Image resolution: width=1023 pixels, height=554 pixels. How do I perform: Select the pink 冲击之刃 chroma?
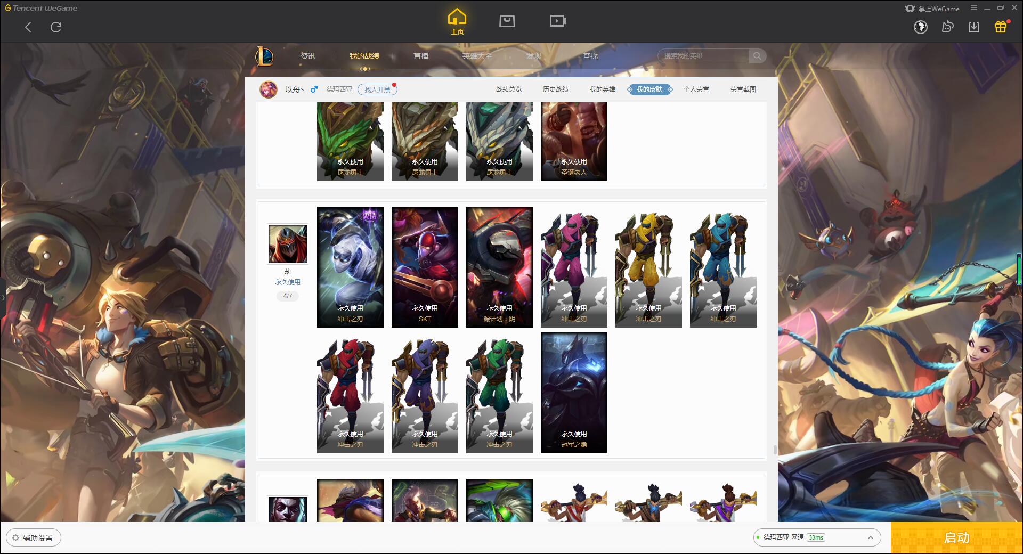tap(574, 267)
